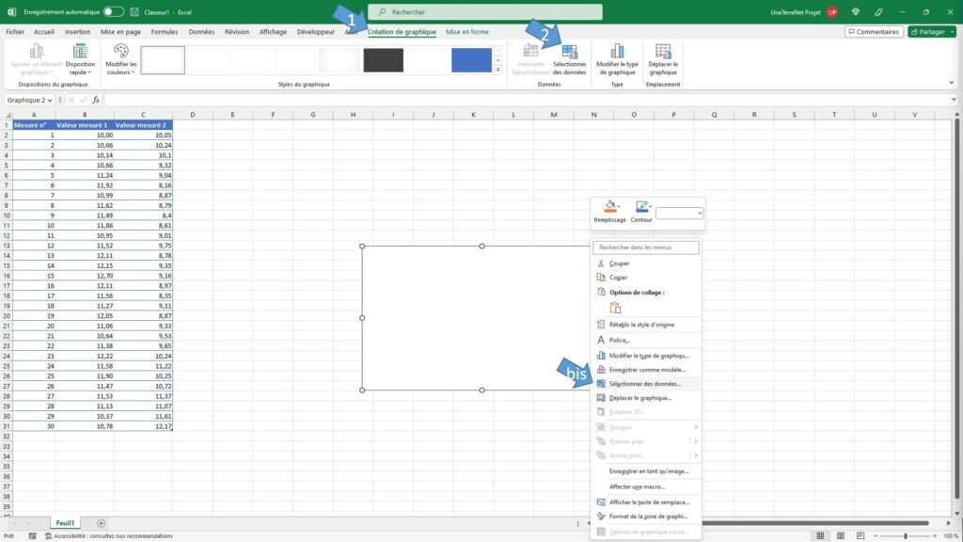Click the Commentaires button

pos(874,31)
